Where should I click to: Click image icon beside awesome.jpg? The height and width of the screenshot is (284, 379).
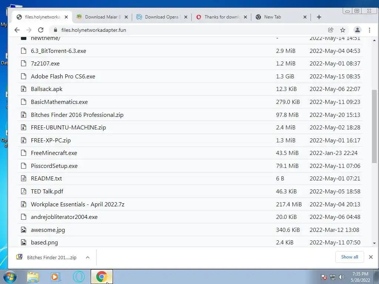click(x=23, y=230)
